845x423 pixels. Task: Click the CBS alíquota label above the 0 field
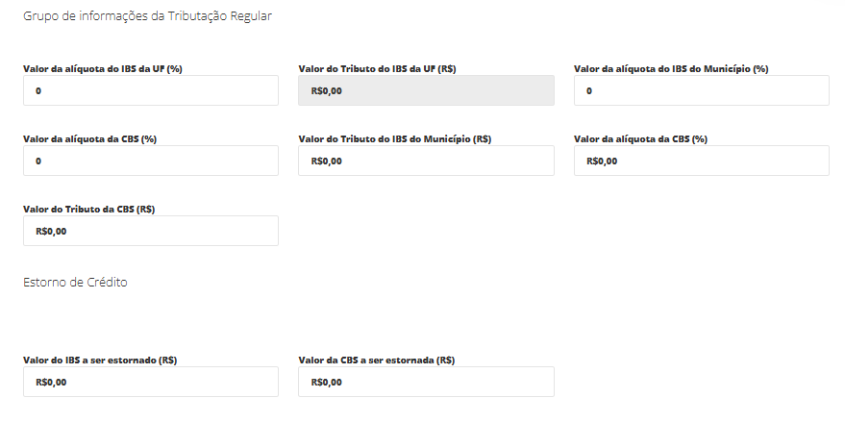(x=89, y=138)
